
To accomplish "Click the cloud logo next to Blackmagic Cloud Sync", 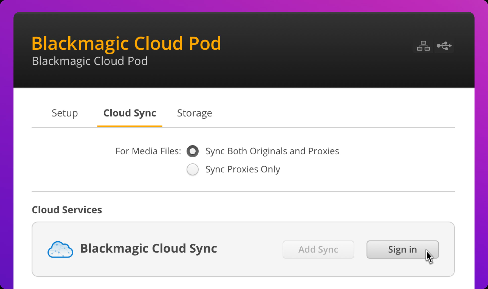I will coord(60,249).
